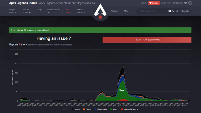
Task: Expand the Server status dropdown
Action: [x=81, y=11]
